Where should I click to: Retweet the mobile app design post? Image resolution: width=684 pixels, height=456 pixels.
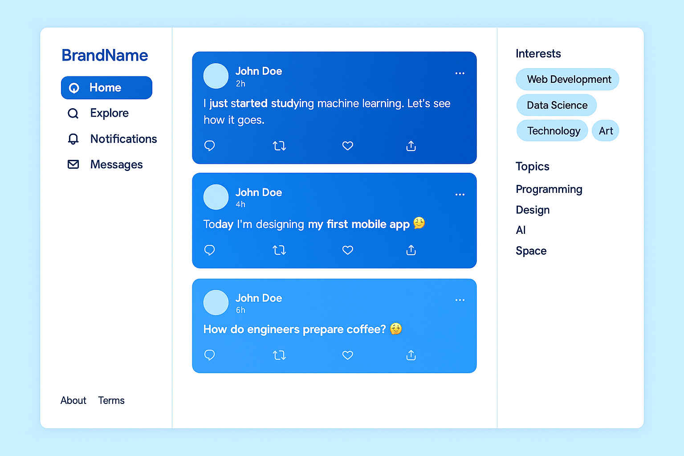point(279,250)
